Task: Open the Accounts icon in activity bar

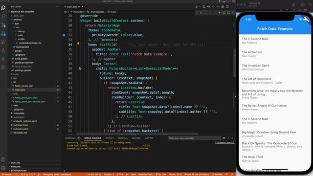Action: pos(3,160)
